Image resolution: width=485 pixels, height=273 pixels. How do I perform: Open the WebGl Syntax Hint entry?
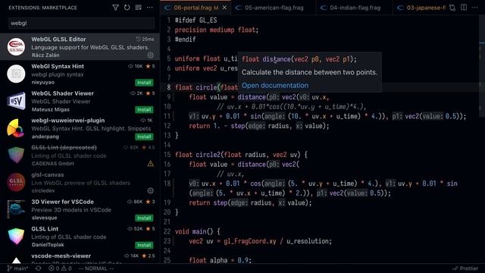[80, 74]
